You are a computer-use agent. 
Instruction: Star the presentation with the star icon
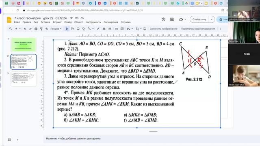tap(71, 18)
